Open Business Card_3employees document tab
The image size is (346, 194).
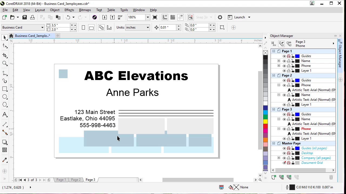pyautogui.click(x=32, y=36)
